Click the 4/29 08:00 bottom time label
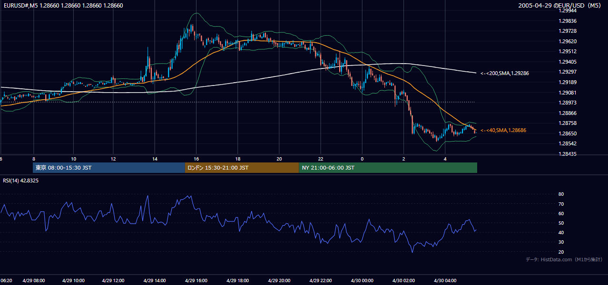The image size is (608, 285). tap(33, 281)
